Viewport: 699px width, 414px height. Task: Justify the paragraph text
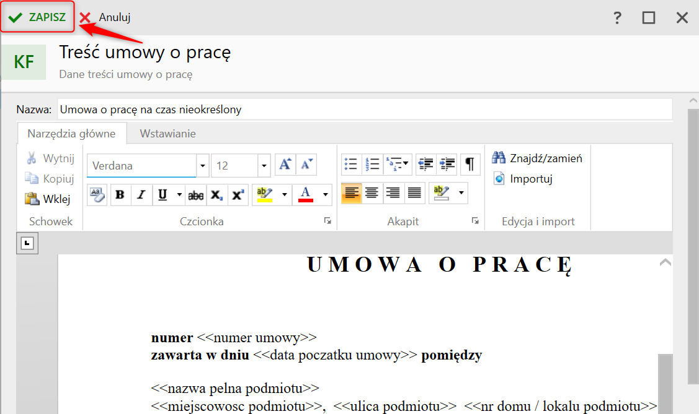(x=414, y=193)
